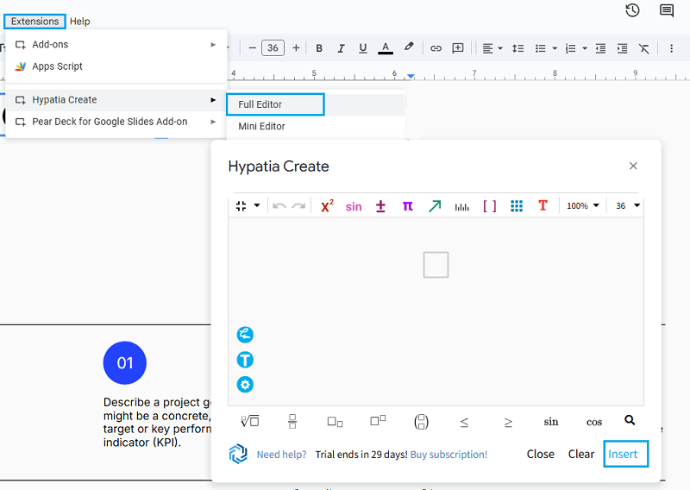Toggle underline formatting
690x490 pixels.
(362, 48)
